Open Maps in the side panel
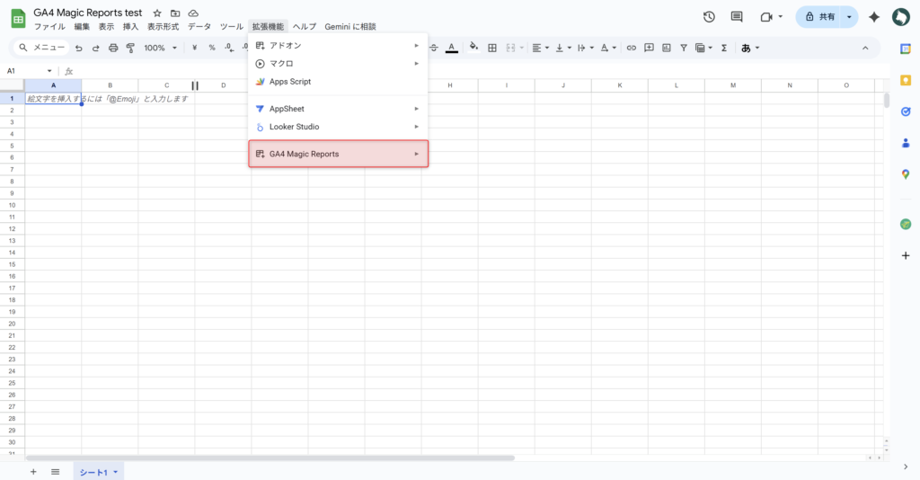Image resolution: width=920 pixels, height=480 pixels. click(x=906, y=174)
